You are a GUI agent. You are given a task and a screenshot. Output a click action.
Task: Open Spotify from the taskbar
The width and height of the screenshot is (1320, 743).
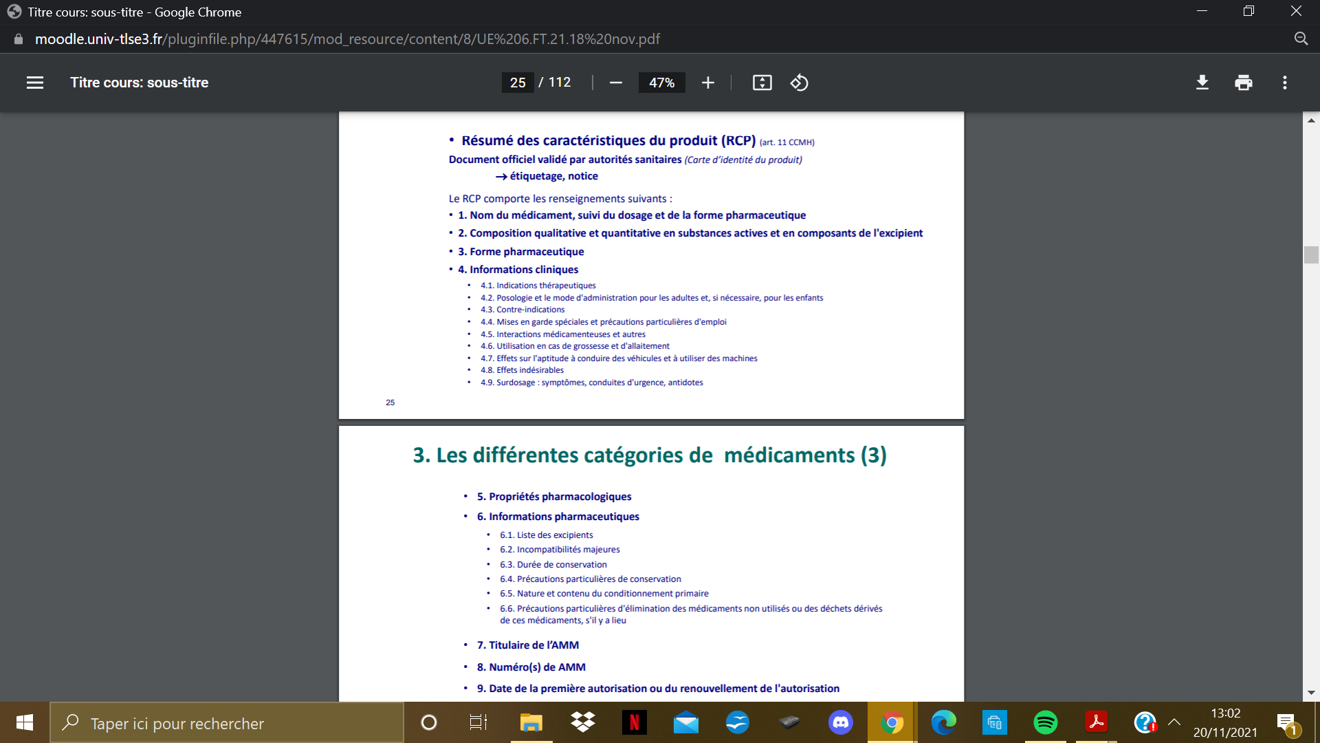(1045, 722)
